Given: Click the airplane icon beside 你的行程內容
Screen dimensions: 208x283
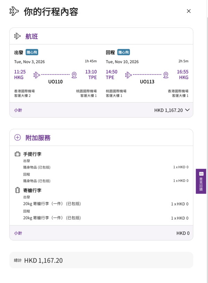Looking at the screenshot, I should [14, 11].
